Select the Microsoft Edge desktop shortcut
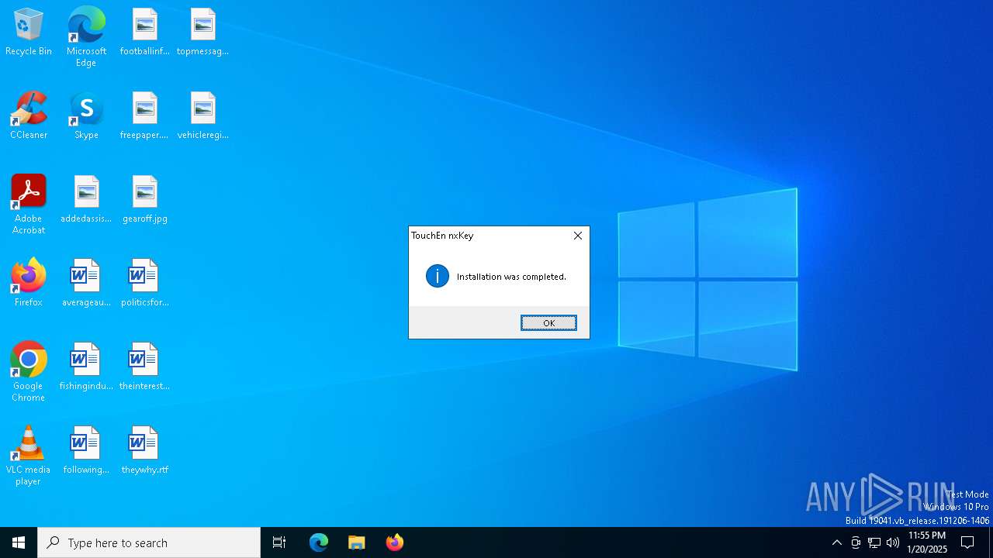993x558 pixels. (x=86, y=37)
